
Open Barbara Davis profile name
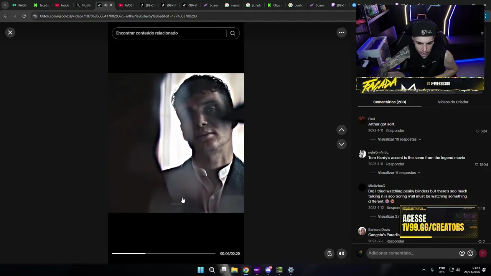pyautogui.click(x=379, y=230)
